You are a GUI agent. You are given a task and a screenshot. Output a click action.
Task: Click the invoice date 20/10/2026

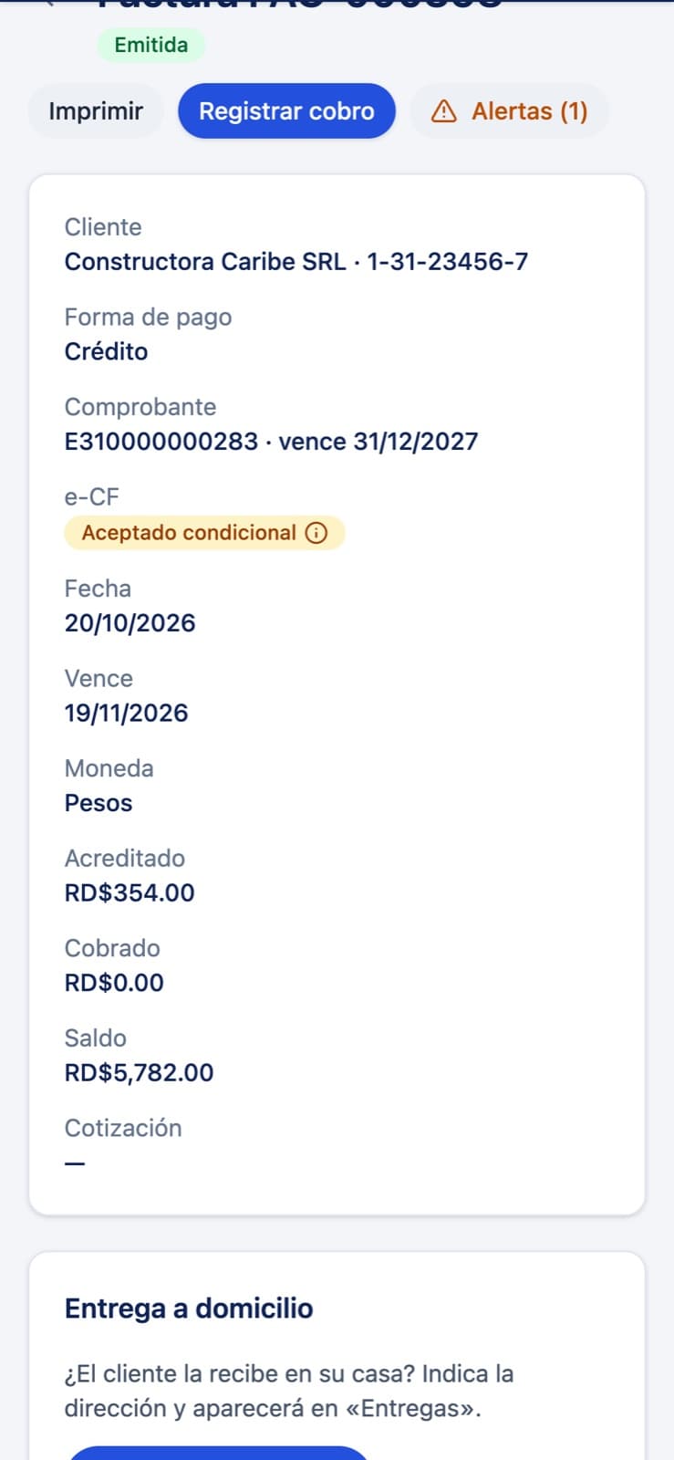pyautogui.click(x=130, y=623)
